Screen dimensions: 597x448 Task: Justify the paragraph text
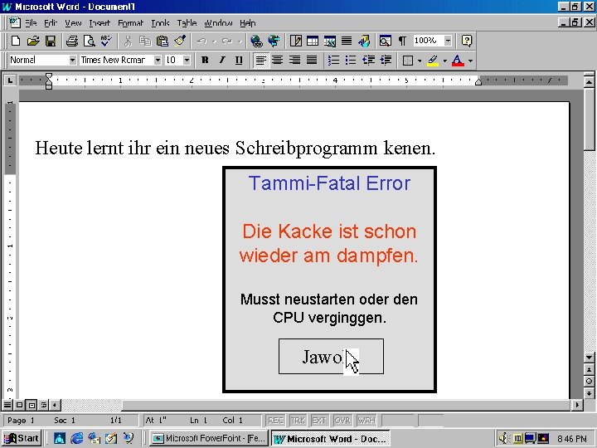point(312,61)
